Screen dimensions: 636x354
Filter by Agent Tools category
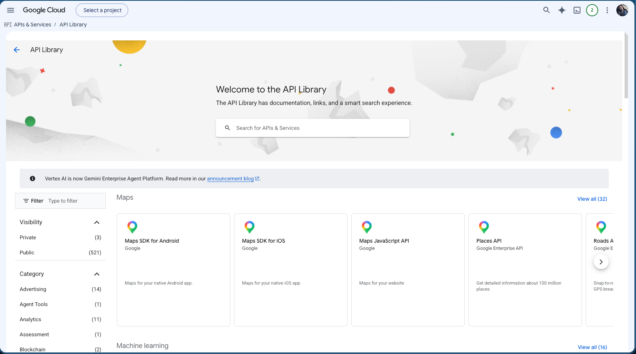click(60, 304)
